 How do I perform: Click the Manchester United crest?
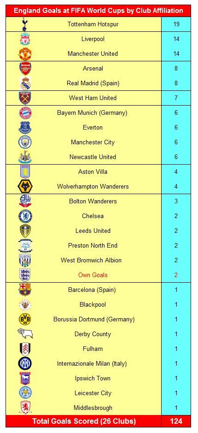pos(25,54)
